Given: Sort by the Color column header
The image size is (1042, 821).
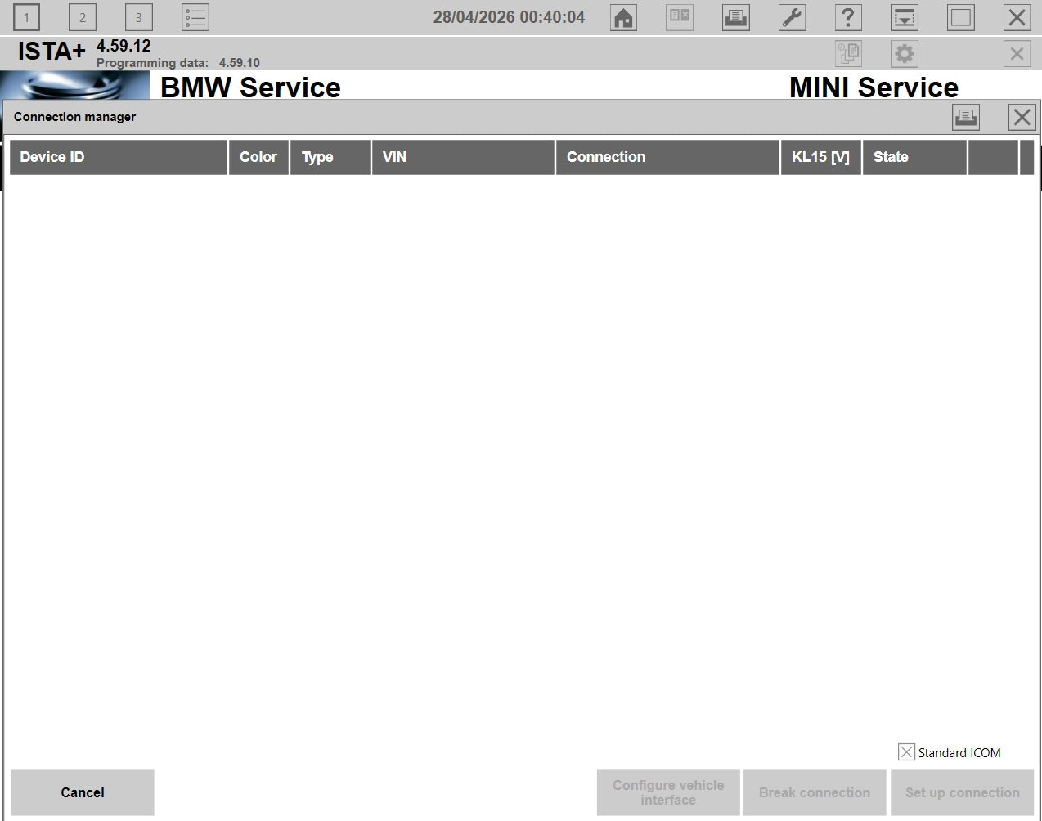Looking at the screenshot, I should [x=259, y=157].
